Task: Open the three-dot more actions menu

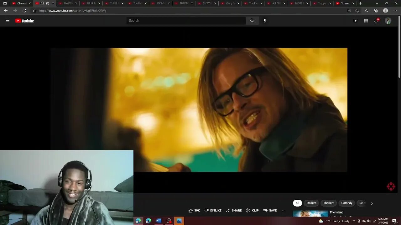Action: click(x=284, y=211)
